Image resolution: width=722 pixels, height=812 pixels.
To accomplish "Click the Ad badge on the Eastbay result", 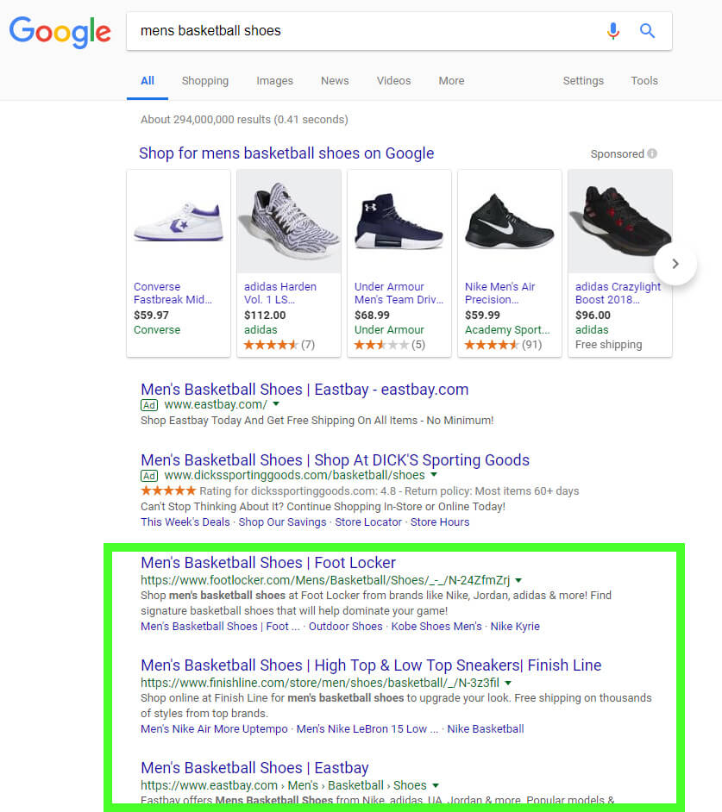I will point(148,404).
